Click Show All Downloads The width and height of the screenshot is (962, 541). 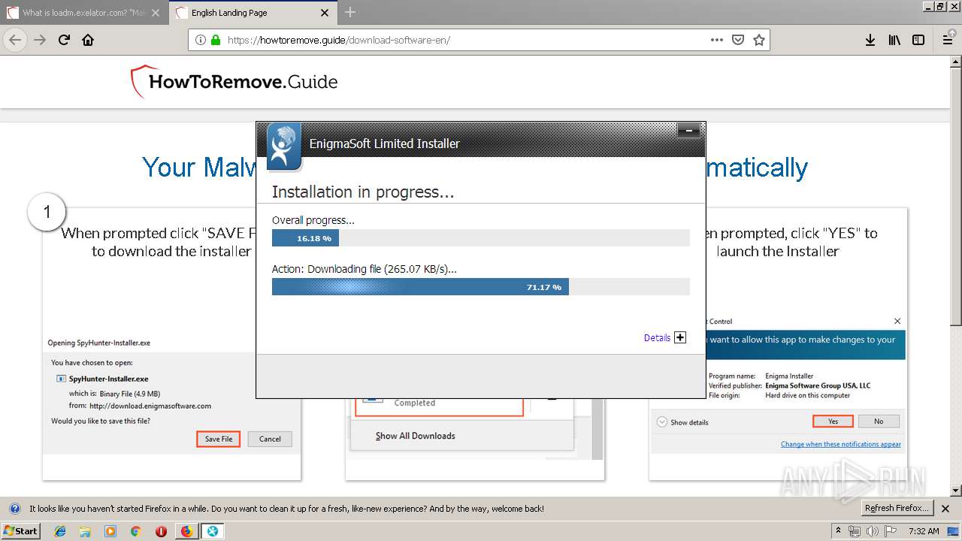416,436
